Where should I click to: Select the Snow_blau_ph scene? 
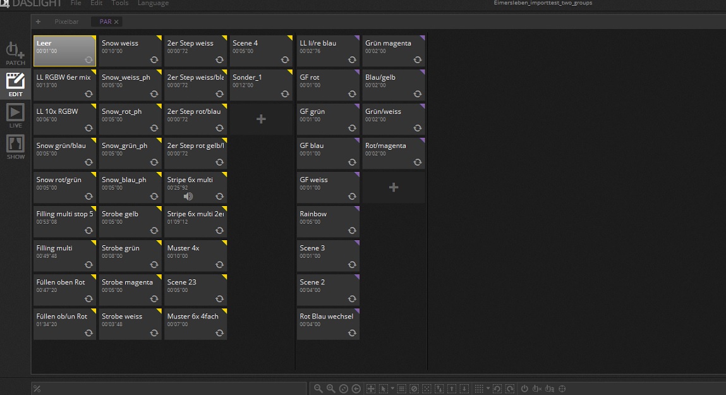pos(130,188)
